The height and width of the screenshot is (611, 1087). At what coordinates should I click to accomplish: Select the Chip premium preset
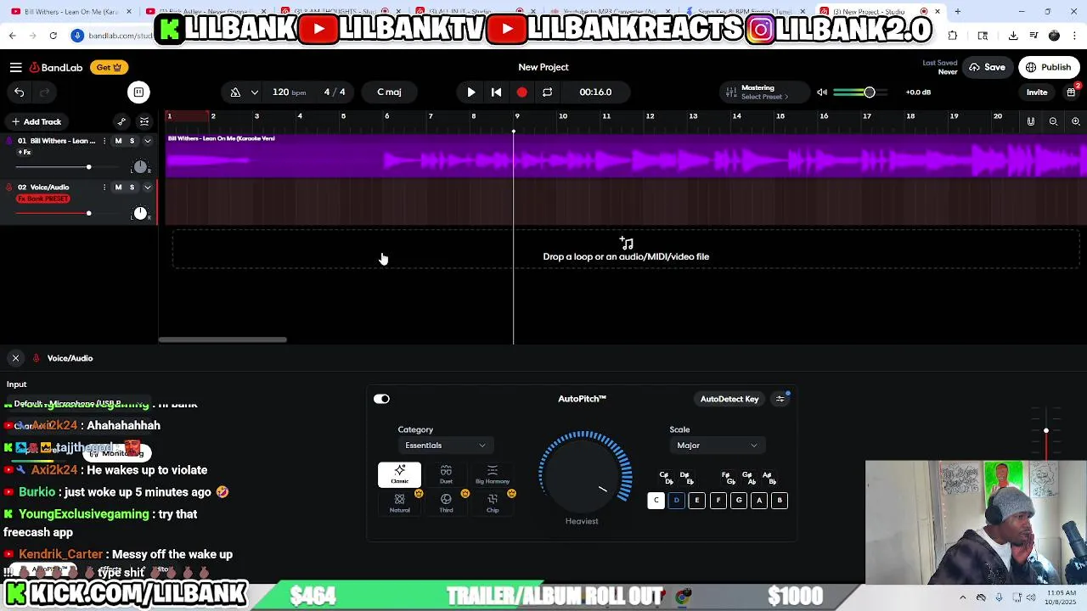click(493, 503)
